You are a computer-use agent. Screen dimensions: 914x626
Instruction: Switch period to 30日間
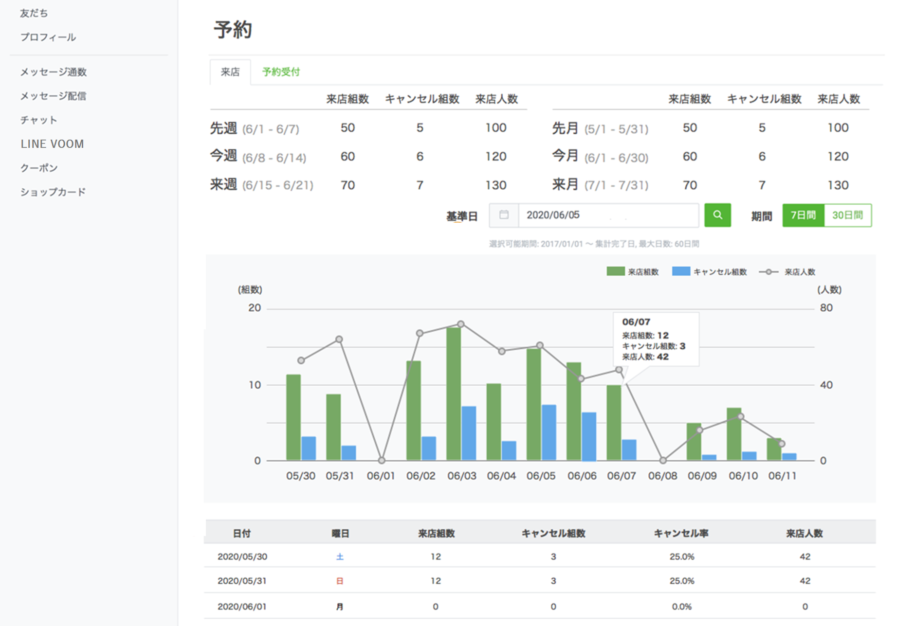847,215
